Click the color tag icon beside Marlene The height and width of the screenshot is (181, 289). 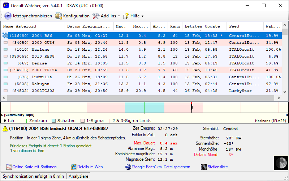pyautogui.click(x=5, y=50)
